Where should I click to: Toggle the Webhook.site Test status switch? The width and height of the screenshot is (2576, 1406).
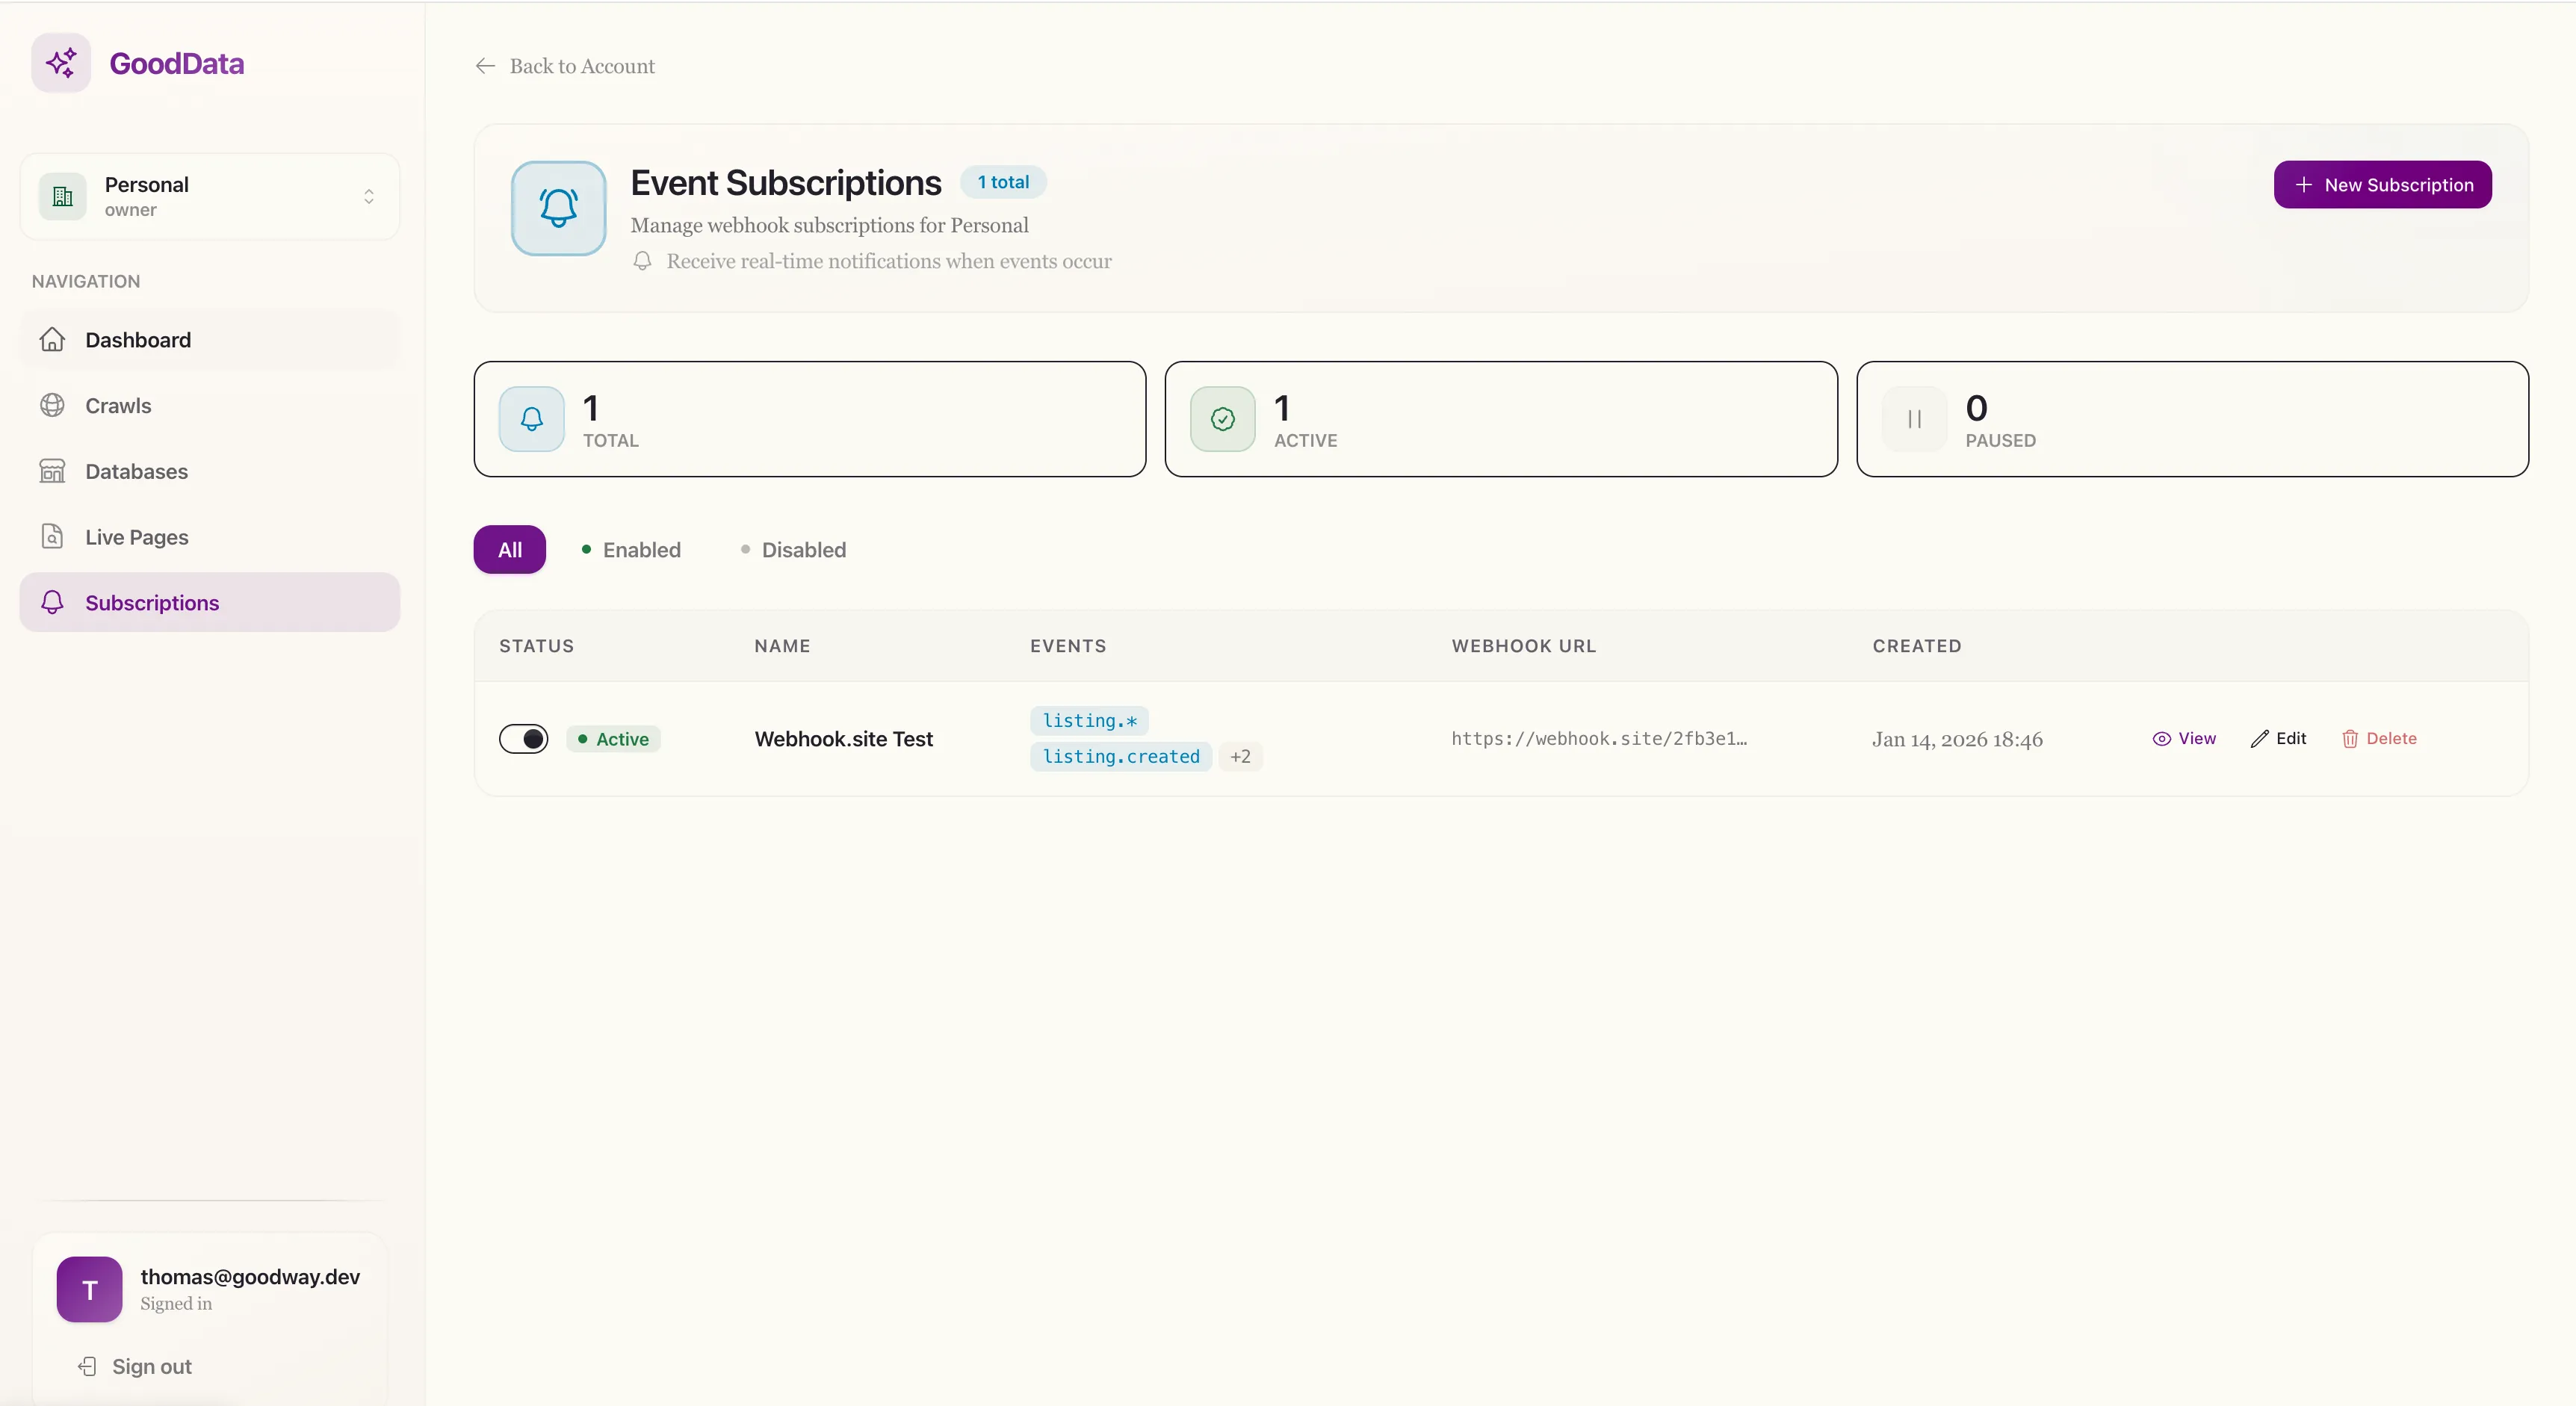[x=524, y=738]
